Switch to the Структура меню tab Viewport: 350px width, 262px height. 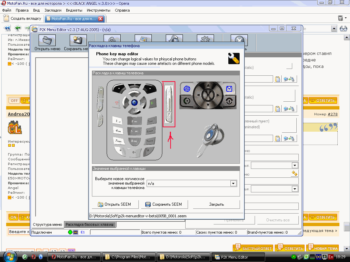click(x=47, y=224)
